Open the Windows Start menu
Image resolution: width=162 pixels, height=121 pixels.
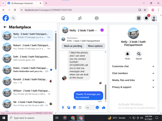pos(4,118)
